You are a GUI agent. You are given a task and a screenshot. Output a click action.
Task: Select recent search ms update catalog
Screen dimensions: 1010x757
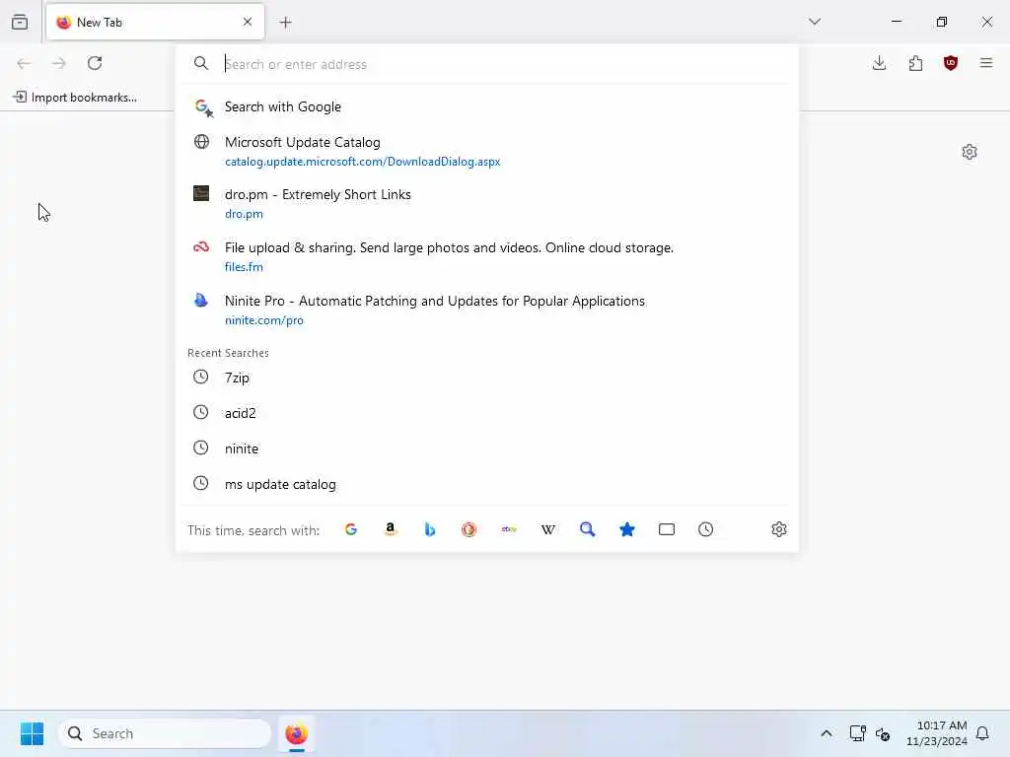pos(487,484)
